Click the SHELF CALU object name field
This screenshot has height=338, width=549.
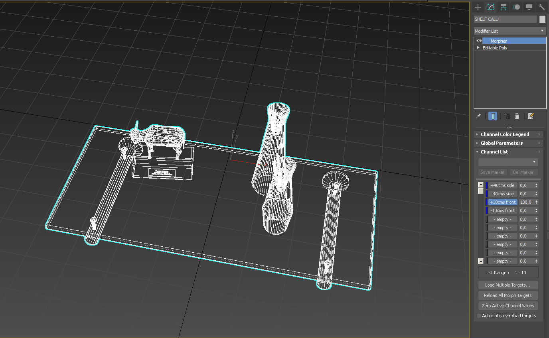click(505, 19)
